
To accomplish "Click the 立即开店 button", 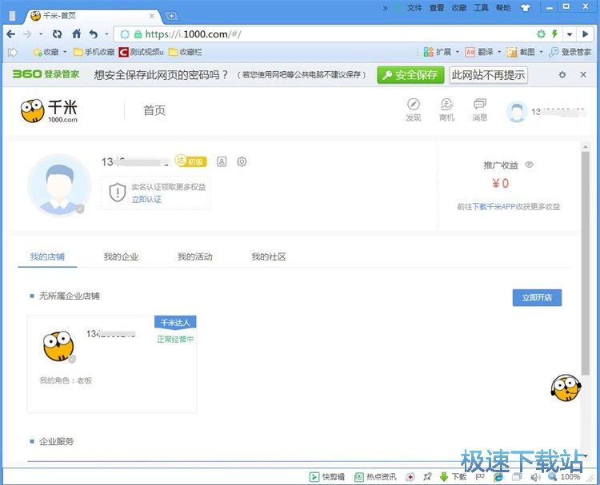I will click(x=537, y=297).
